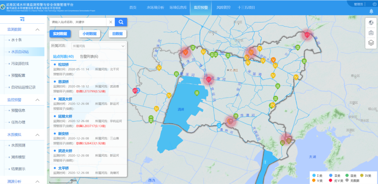Select the yellow IV marker near 采菱港
378x184 pixels.
tap(273, 75)
